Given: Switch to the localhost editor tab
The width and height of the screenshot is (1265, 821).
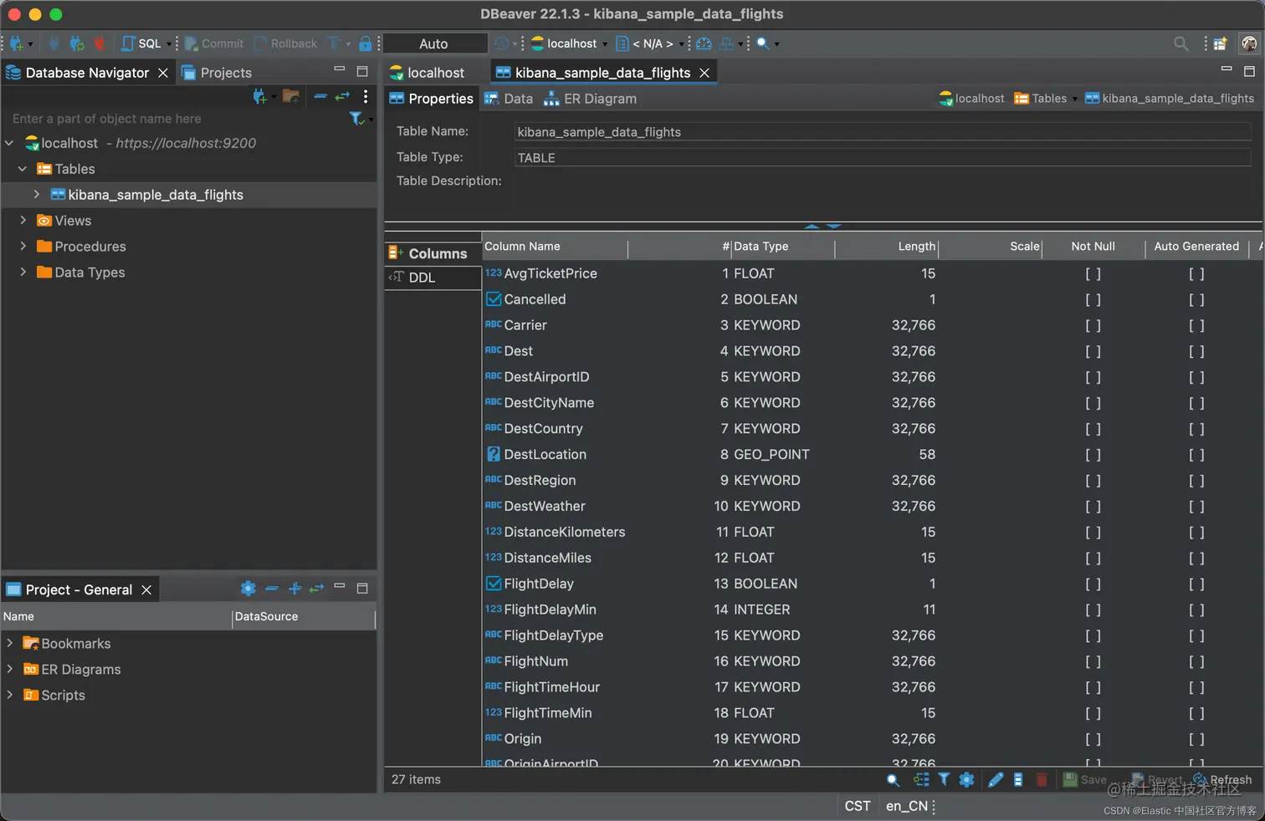Looking at the screenshot, I should [x=427, y=73].
